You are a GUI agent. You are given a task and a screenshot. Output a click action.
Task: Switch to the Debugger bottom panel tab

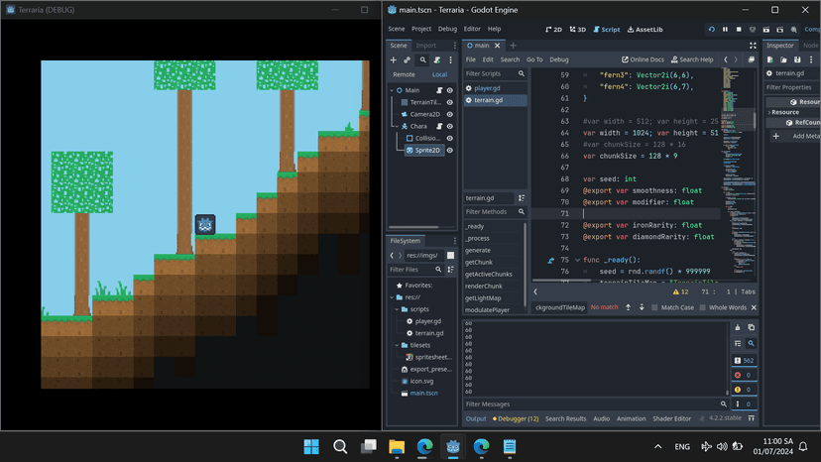click(x=516, y=418)
